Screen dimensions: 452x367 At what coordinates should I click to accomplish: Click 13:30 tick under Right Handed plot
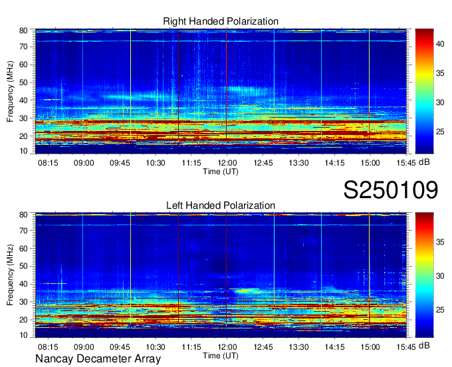298,163
